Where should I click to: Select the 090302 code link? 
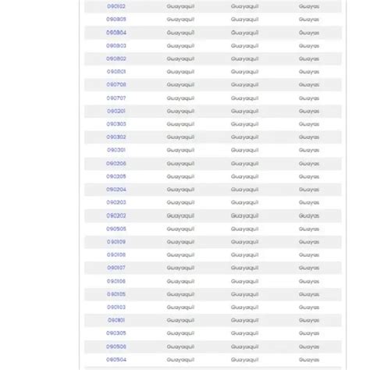(116, 137)
